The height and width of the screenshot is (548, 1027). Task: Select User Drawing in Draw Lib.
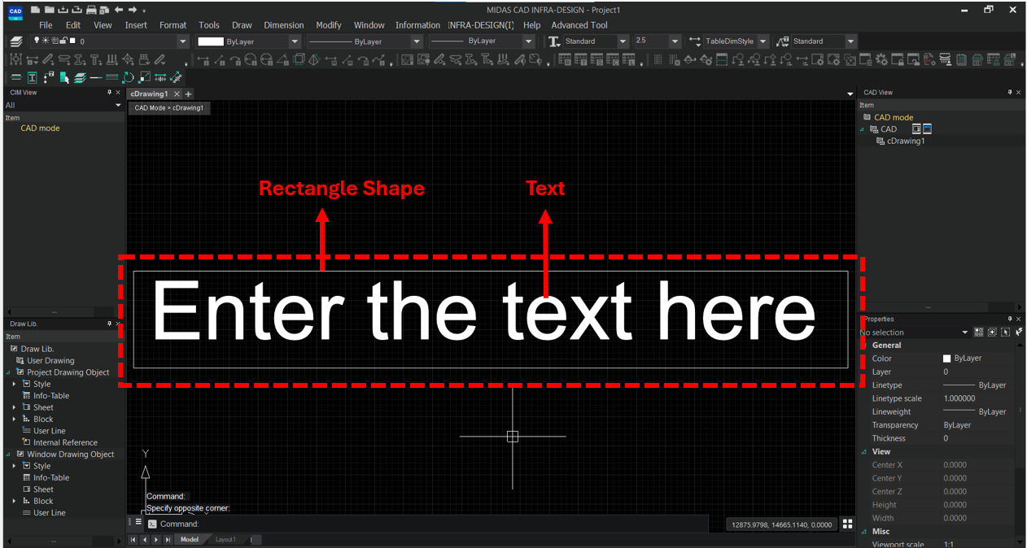pyautogui.click(x=50, y=361)
